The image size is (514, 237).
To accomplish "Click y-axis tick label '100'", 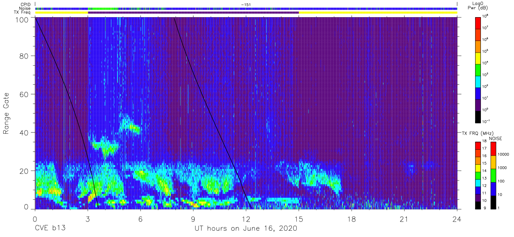I will coord(23,19).
